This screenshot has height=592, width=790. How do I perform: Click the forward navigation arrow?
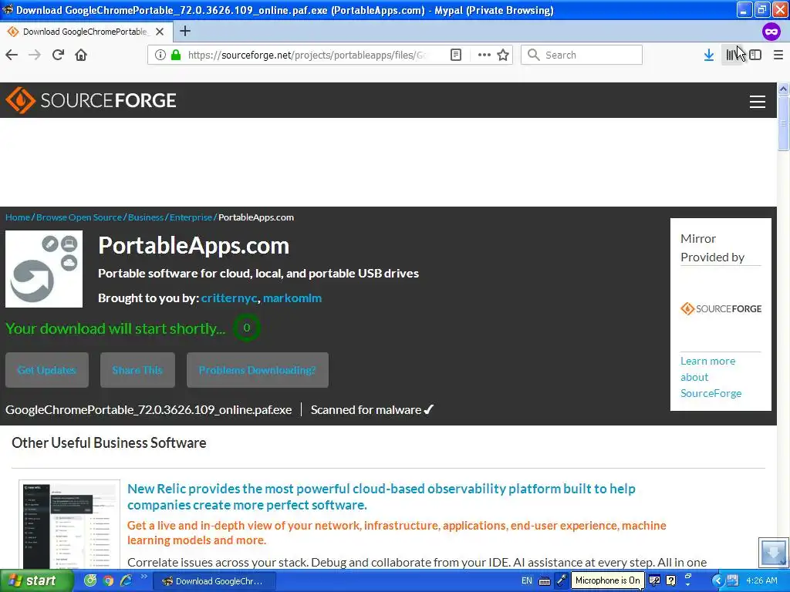pos(35,55)
